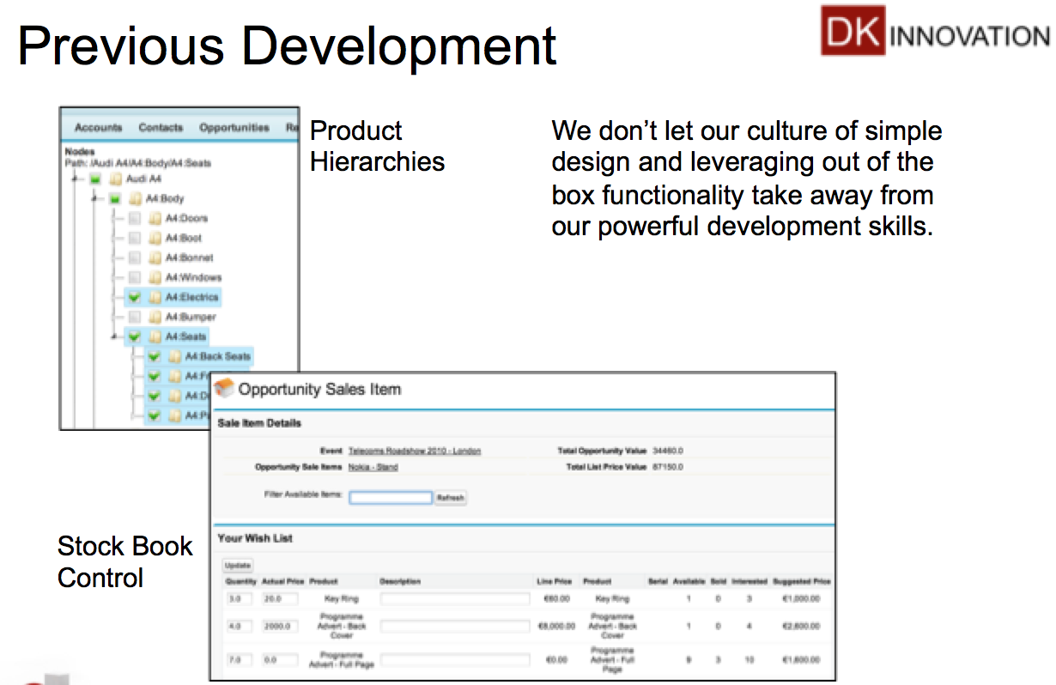The image size is (1056, 685).
Task: Click the Total Opportunity Value 34460.0
Action: click(x=668, y=451)
